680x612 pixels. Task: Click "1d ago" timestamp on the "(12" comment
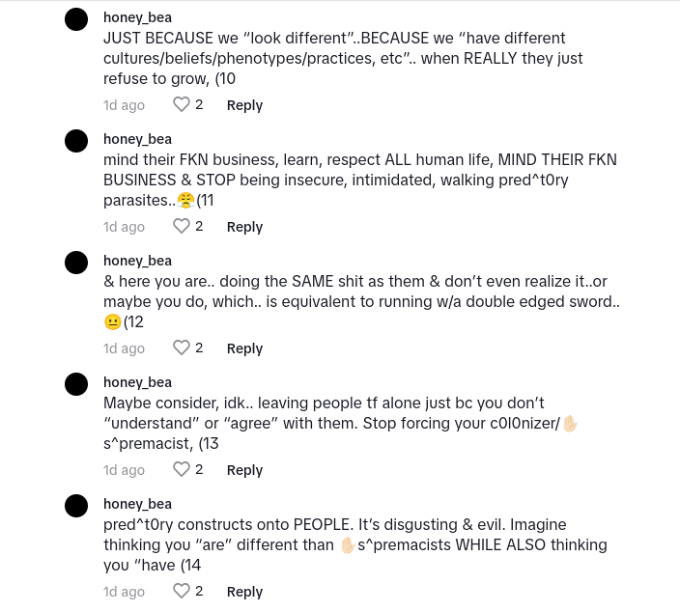point(124,348)
